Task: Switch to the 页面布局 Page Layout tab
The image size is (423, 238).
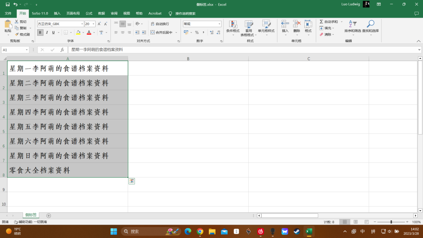Action: (x=73, y=13)
